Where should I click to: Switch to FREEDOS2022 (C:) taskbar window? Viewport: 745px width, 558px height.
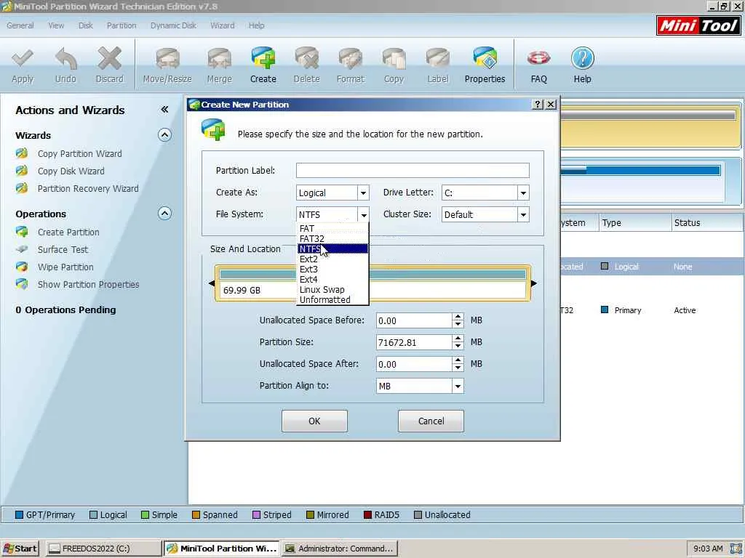[x=103, y=549]
